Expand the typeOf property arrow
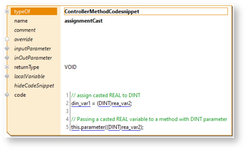Viewport: 246px width, 150px height. pyautogui.click(x=7, y=11)
